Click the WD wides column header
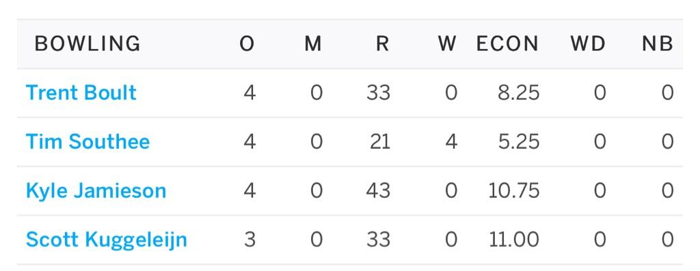The height and width of the screenshot is (271, 700). (x=588, y=44)
